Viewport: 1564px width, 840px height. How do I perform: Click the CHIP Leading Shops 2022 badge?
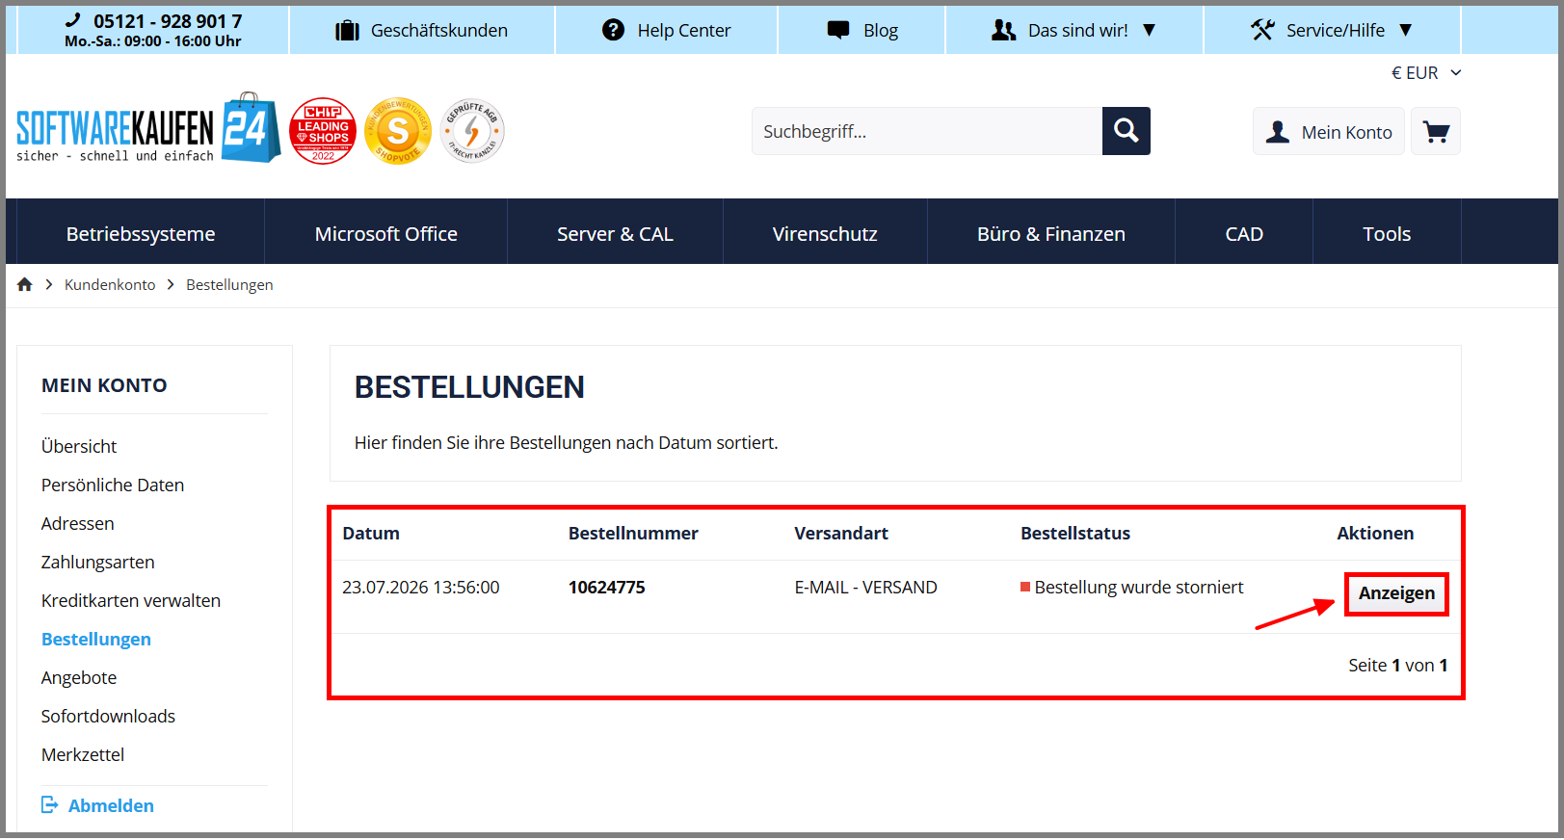tap(323, 131)
